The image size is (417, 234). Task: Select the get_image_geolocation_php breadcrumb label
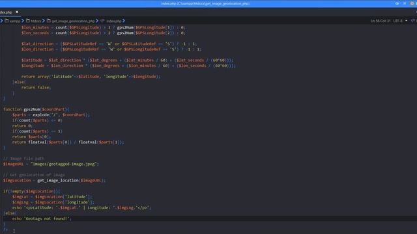pos(73,21)
